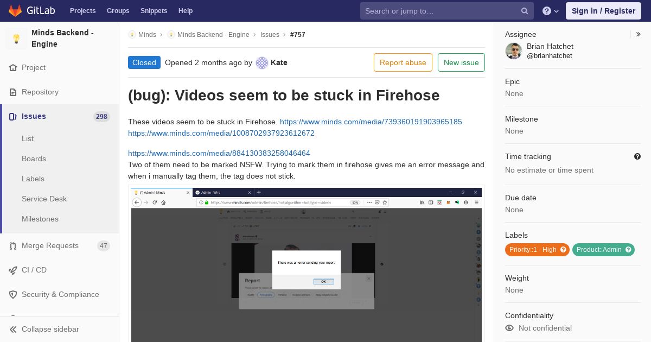Open Labels in sidebar submenu

[33, 179]
